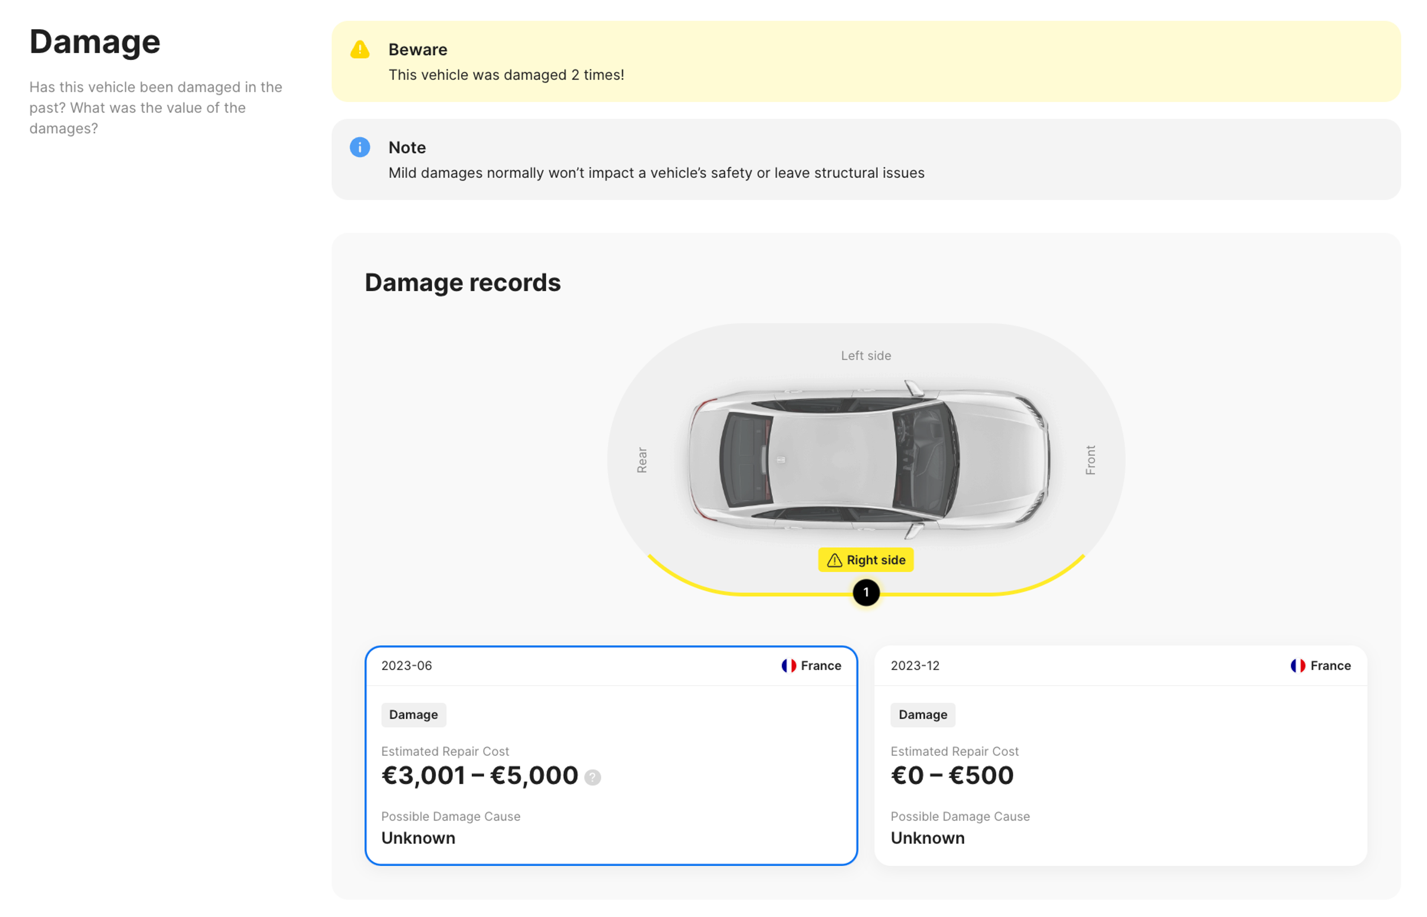The width and height of the screenshot is (1427, 917).
Task: Click the €0 – €500 repair cost
Action: [x=952, y=775]
